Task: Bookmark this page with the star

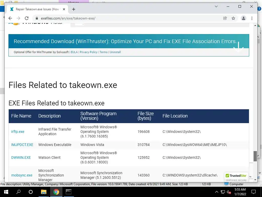Action: [x=233, y=18]
